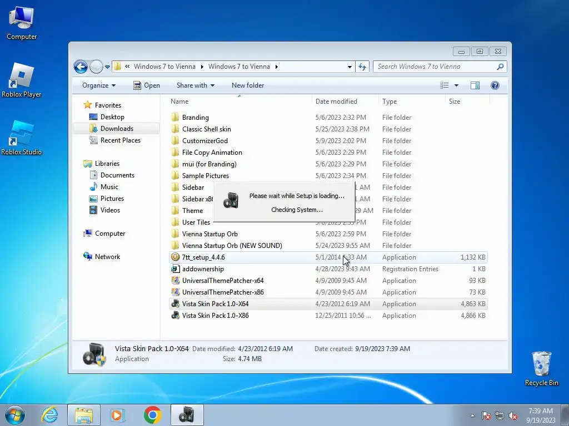Sort by Type column header
This screenshot has width=569, height=426.
(x=412, y=102)
